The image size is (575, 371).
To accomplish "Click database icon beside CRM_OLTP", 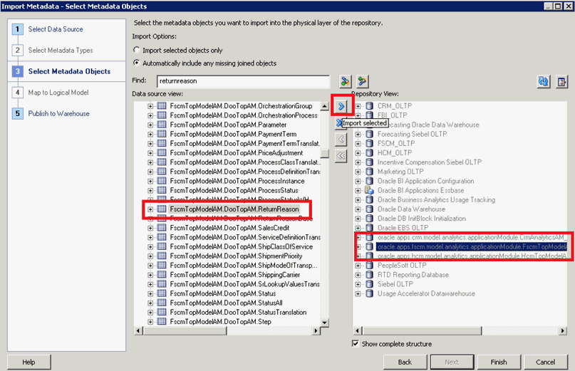I will coord(369,106).
